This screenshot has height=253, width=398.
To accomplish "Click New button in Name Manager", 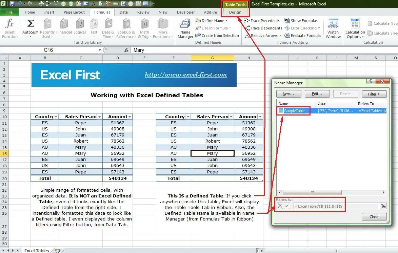I will click(x=288, y=94).
